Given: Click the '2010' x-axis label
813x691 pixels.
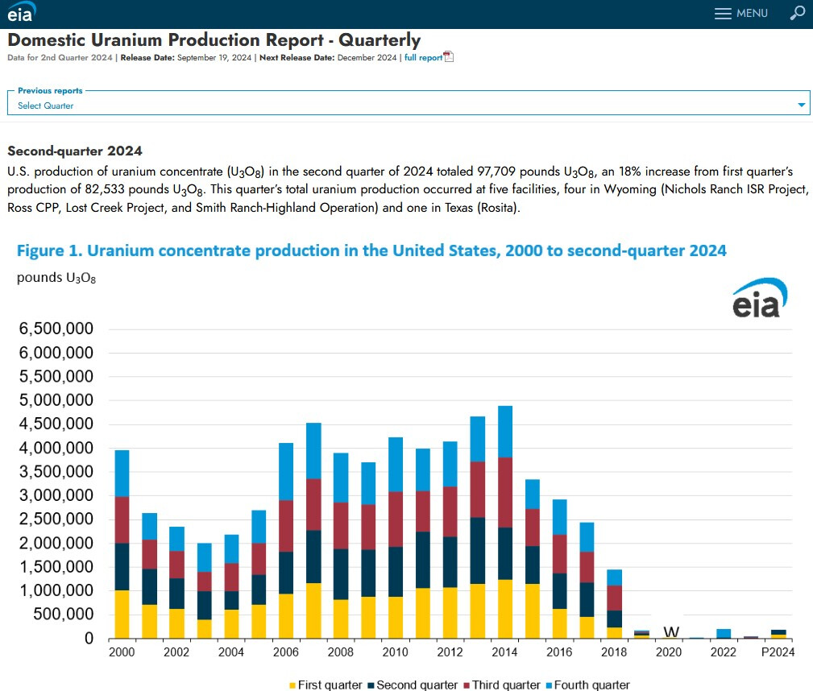Looking at the screenshot, I should (395, 652).
